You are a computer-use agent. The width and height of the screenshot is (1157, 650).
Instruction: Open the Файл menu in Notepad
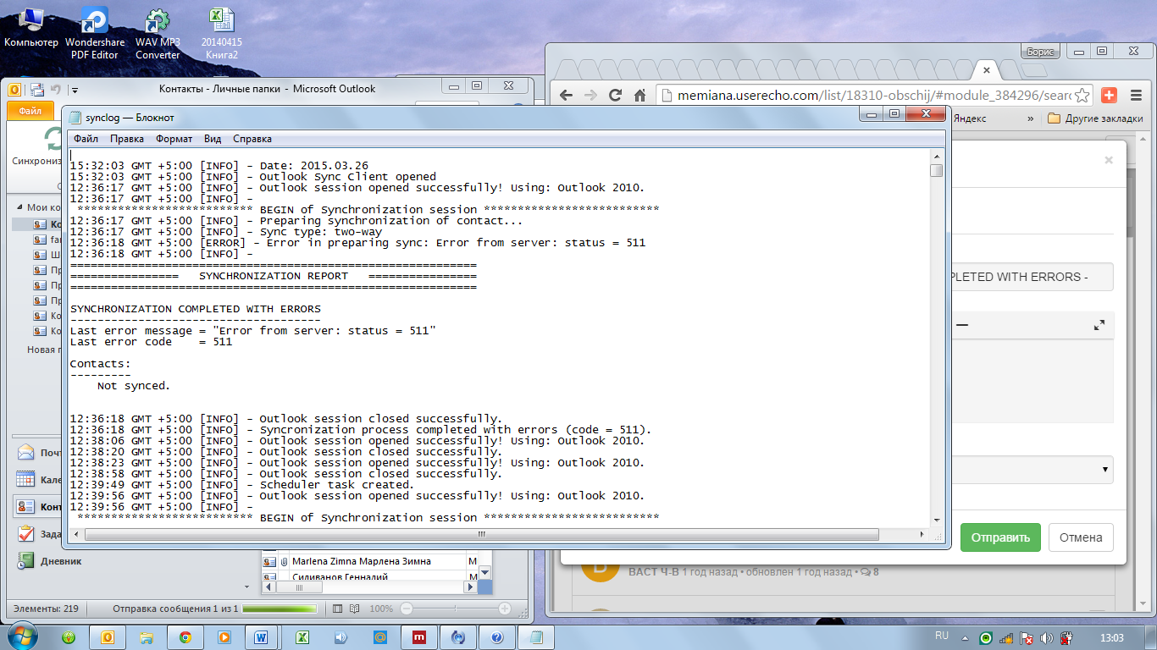86,138
